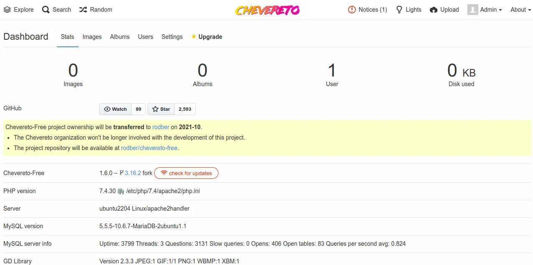Click the MySQL version label
533x265 pixels.
23,226
